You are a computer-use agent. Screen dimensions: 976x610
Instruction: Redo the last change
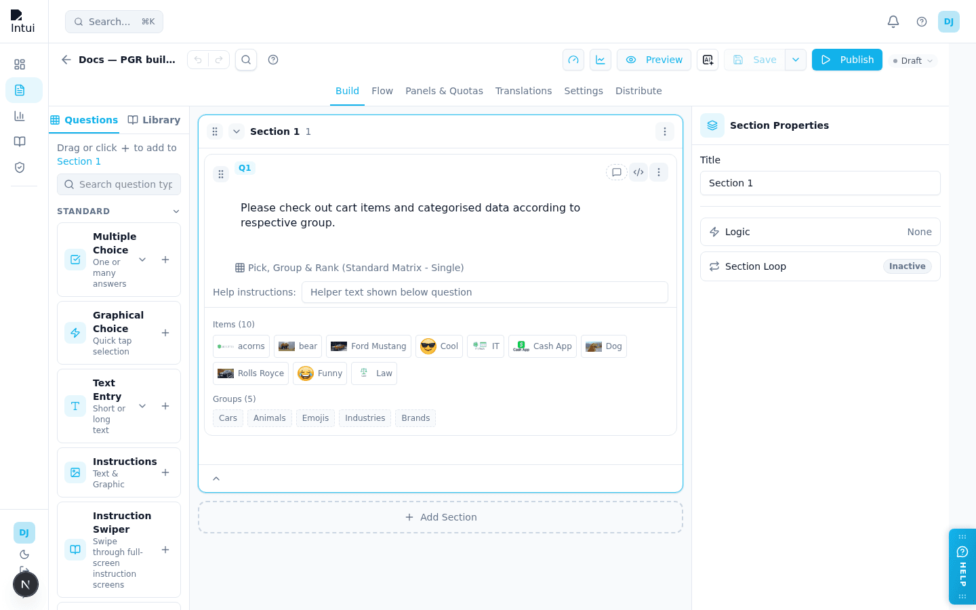click(x=219, y=60)
